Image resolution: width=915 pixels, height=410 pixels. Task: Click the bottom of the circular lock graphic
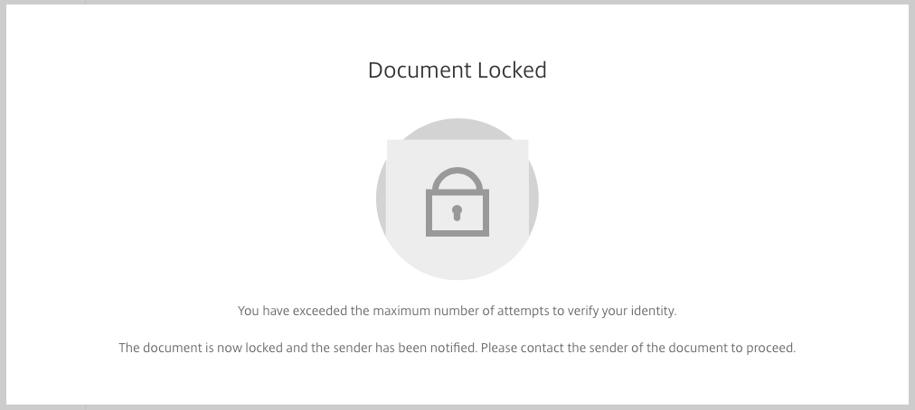(x=457, y=275)
